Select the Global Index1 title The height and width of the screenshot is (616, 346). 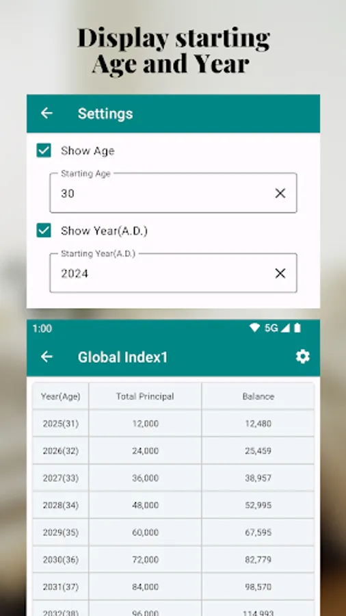(122, 357)
